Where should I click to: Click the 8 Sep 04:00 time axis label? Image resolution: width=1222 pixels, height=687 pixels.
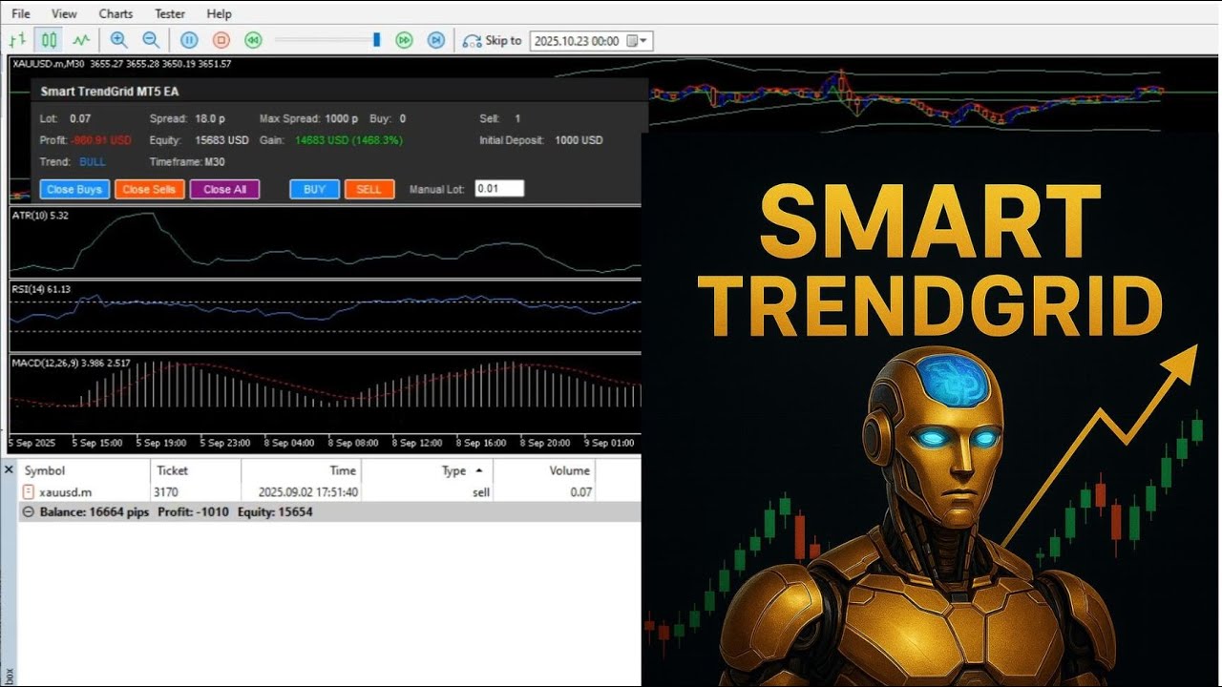pyautogui.click(x=289, y=443)
